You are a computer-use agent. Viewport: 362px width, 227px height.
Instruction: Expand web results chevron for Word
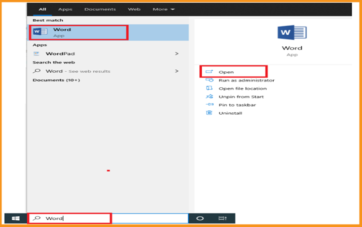pyautogui.click(x=177, y=71)
